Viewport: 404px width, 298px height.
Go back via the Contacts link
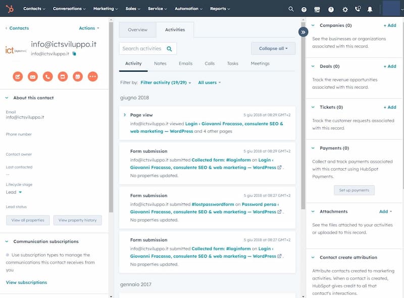(x=17, y=28)
